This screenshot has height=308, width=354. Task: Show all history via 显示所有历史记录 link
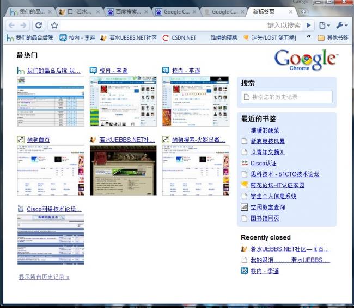pos(44,277)
